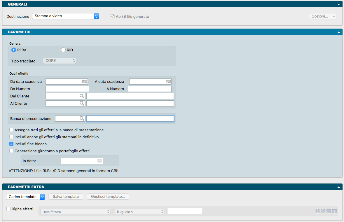Click the ellipsis icon in Righe effetti row
This screenshot has width=344, height=222.
[329, 211]
